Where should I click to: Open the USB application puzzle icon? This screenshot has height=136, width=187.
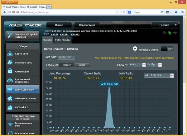[x=10, y=98]
